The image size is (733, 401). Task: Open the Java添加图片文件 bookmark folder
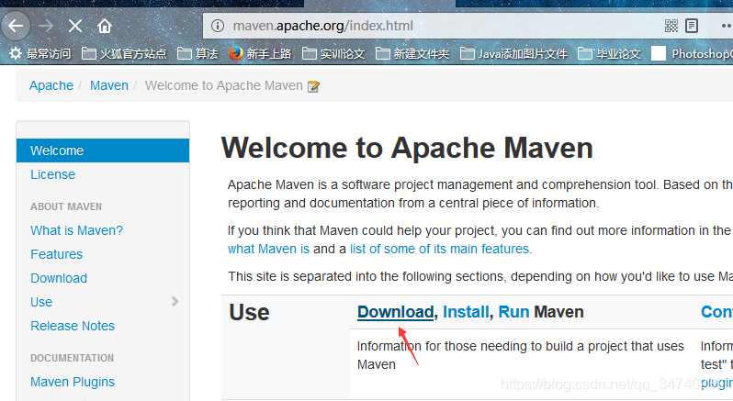[513, 54]
